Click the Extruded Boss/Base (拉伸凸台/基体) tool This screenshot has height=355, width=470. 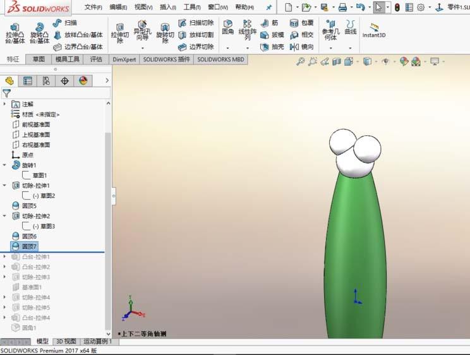[x=15, y=33]
